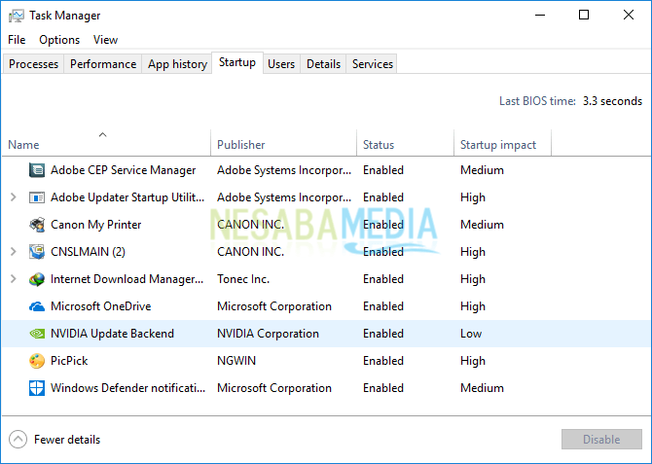Click the Canon My Printer icon
The image size is (652, 464).
click(37, 225)
